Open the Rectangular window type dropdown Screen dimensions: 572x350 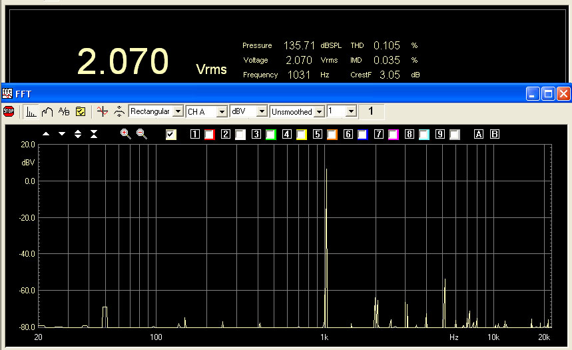pyautogui.click(x=178, y=111)
